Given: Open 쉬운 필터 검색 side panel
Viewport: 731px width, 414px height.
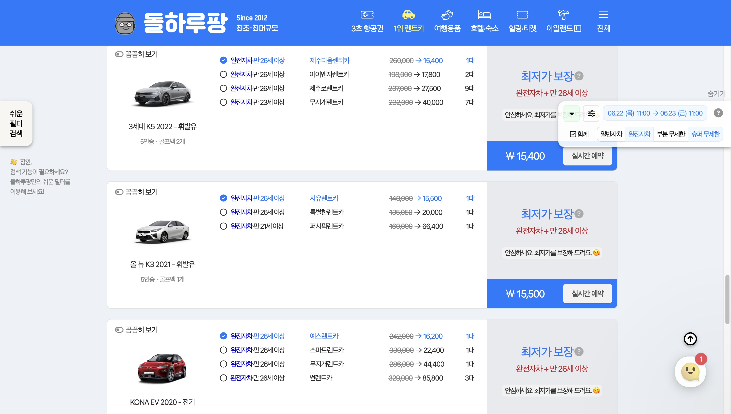Looking at the screenshot, I should [16, 123].
